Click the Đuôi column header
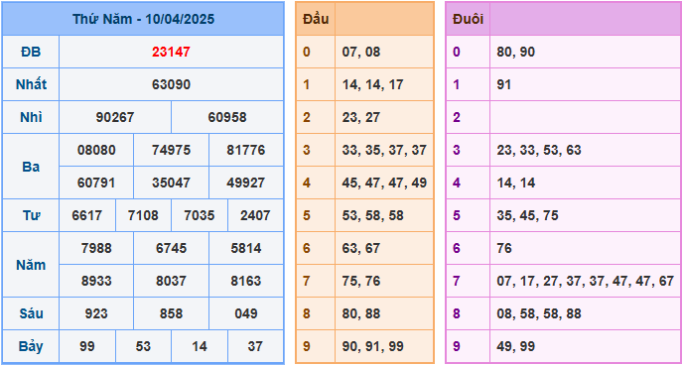 (468, 19)
